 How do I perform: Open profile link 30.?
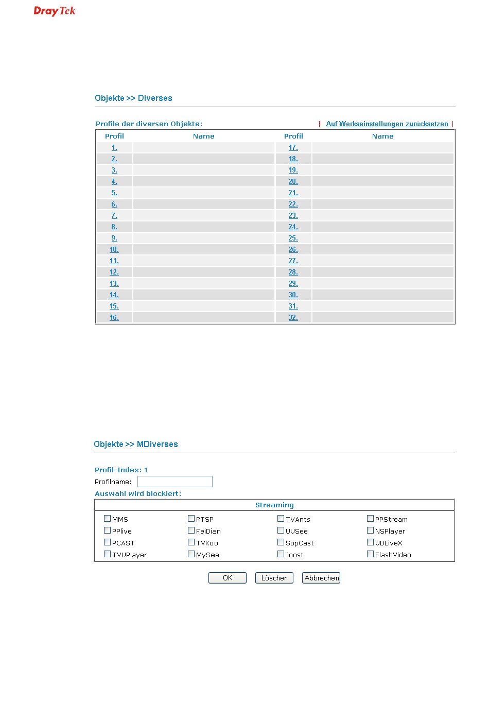(x=293, y=295)
